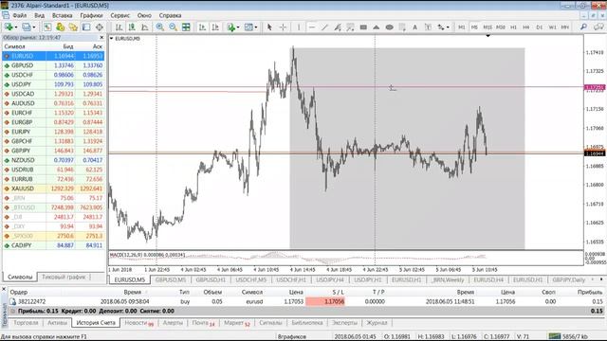Viewport: 607px width, 341px height.
Task: Open the Тиковый график tab
Action: coord(64,277)
